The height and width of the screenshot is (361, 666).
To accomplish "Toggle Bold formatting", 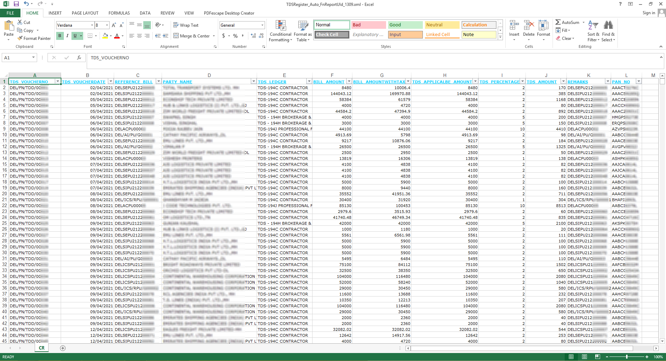I will pyautogui.click(x=60, y=36).
